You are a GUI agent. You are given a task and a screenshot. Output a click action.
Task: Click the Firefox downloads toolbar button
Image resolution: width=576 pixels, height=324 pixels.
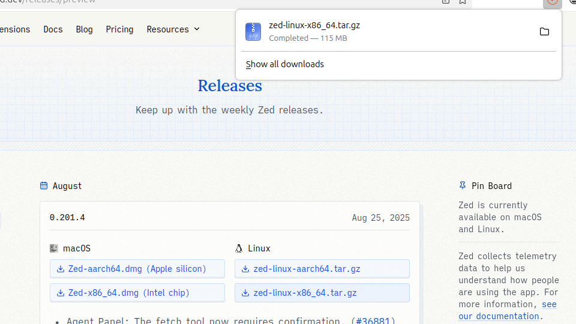pyautogui.click(x=552, y=2)
